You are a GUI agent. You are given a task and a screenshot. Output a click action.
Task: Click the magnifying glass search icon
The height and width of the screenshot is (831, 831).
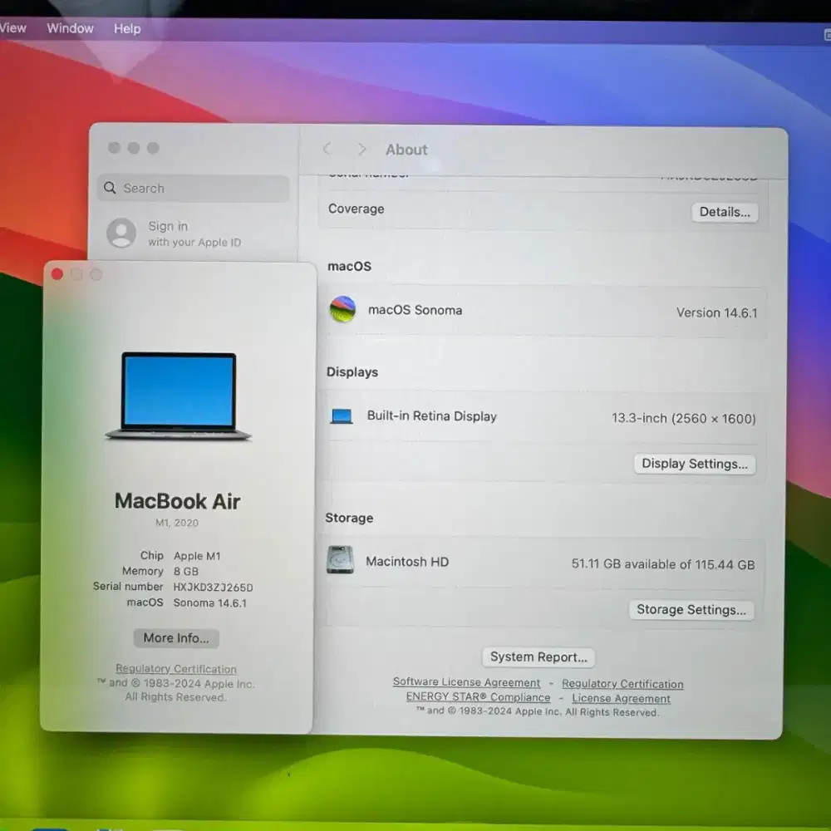[x=110, y=188]
